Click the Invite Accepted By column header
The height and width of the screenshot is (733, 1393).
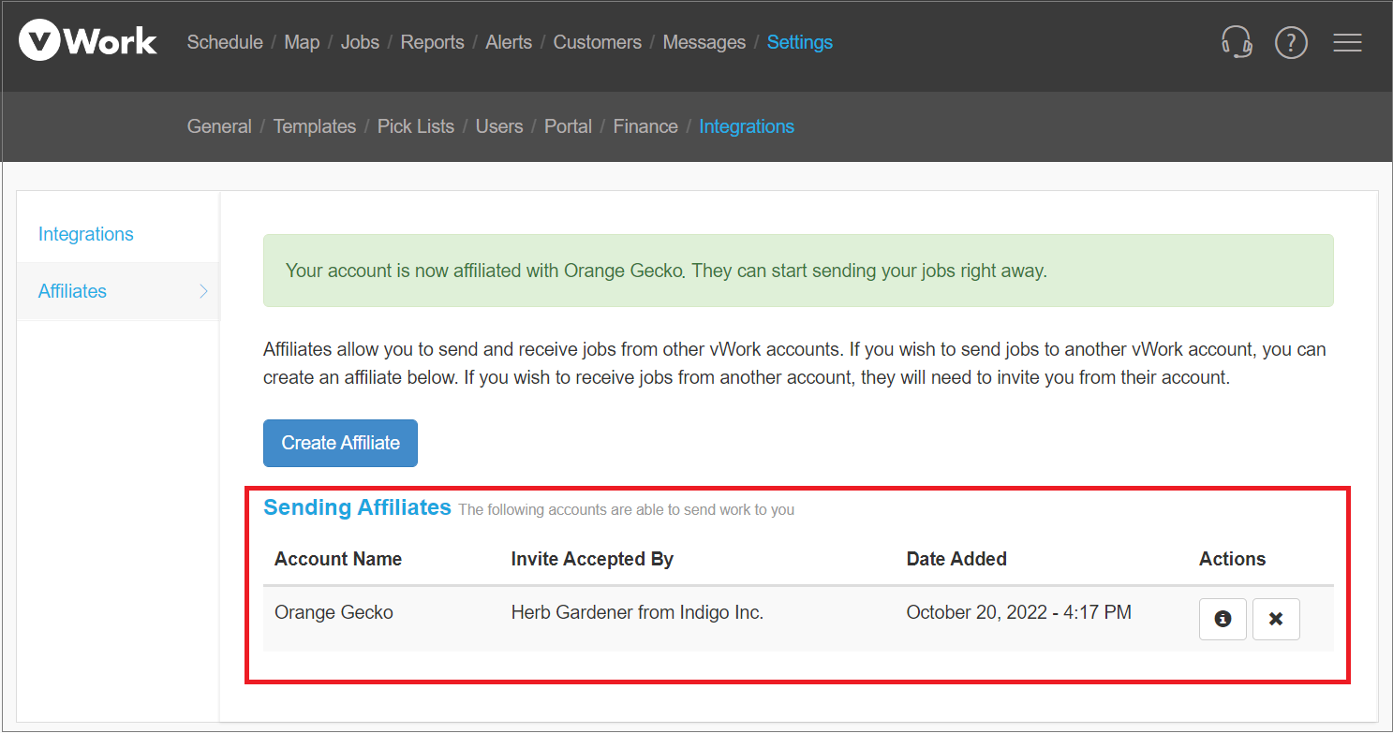[x=592, y=559]
